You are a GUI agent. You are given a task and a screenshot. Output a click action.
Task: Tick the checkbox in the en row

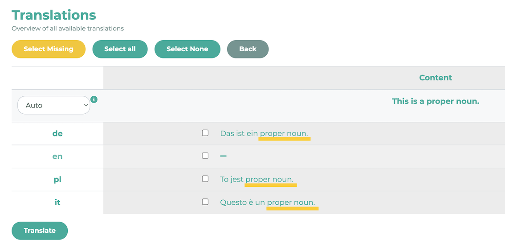tap(205, 156)
